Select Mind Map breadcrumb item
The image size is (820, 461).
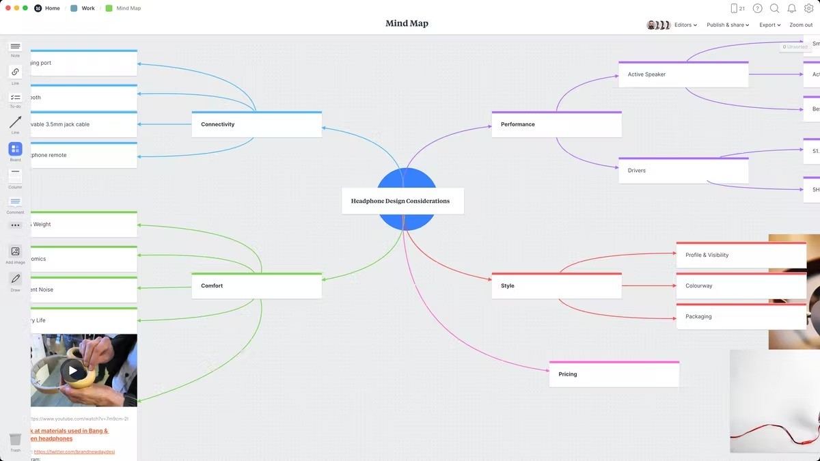128,8
